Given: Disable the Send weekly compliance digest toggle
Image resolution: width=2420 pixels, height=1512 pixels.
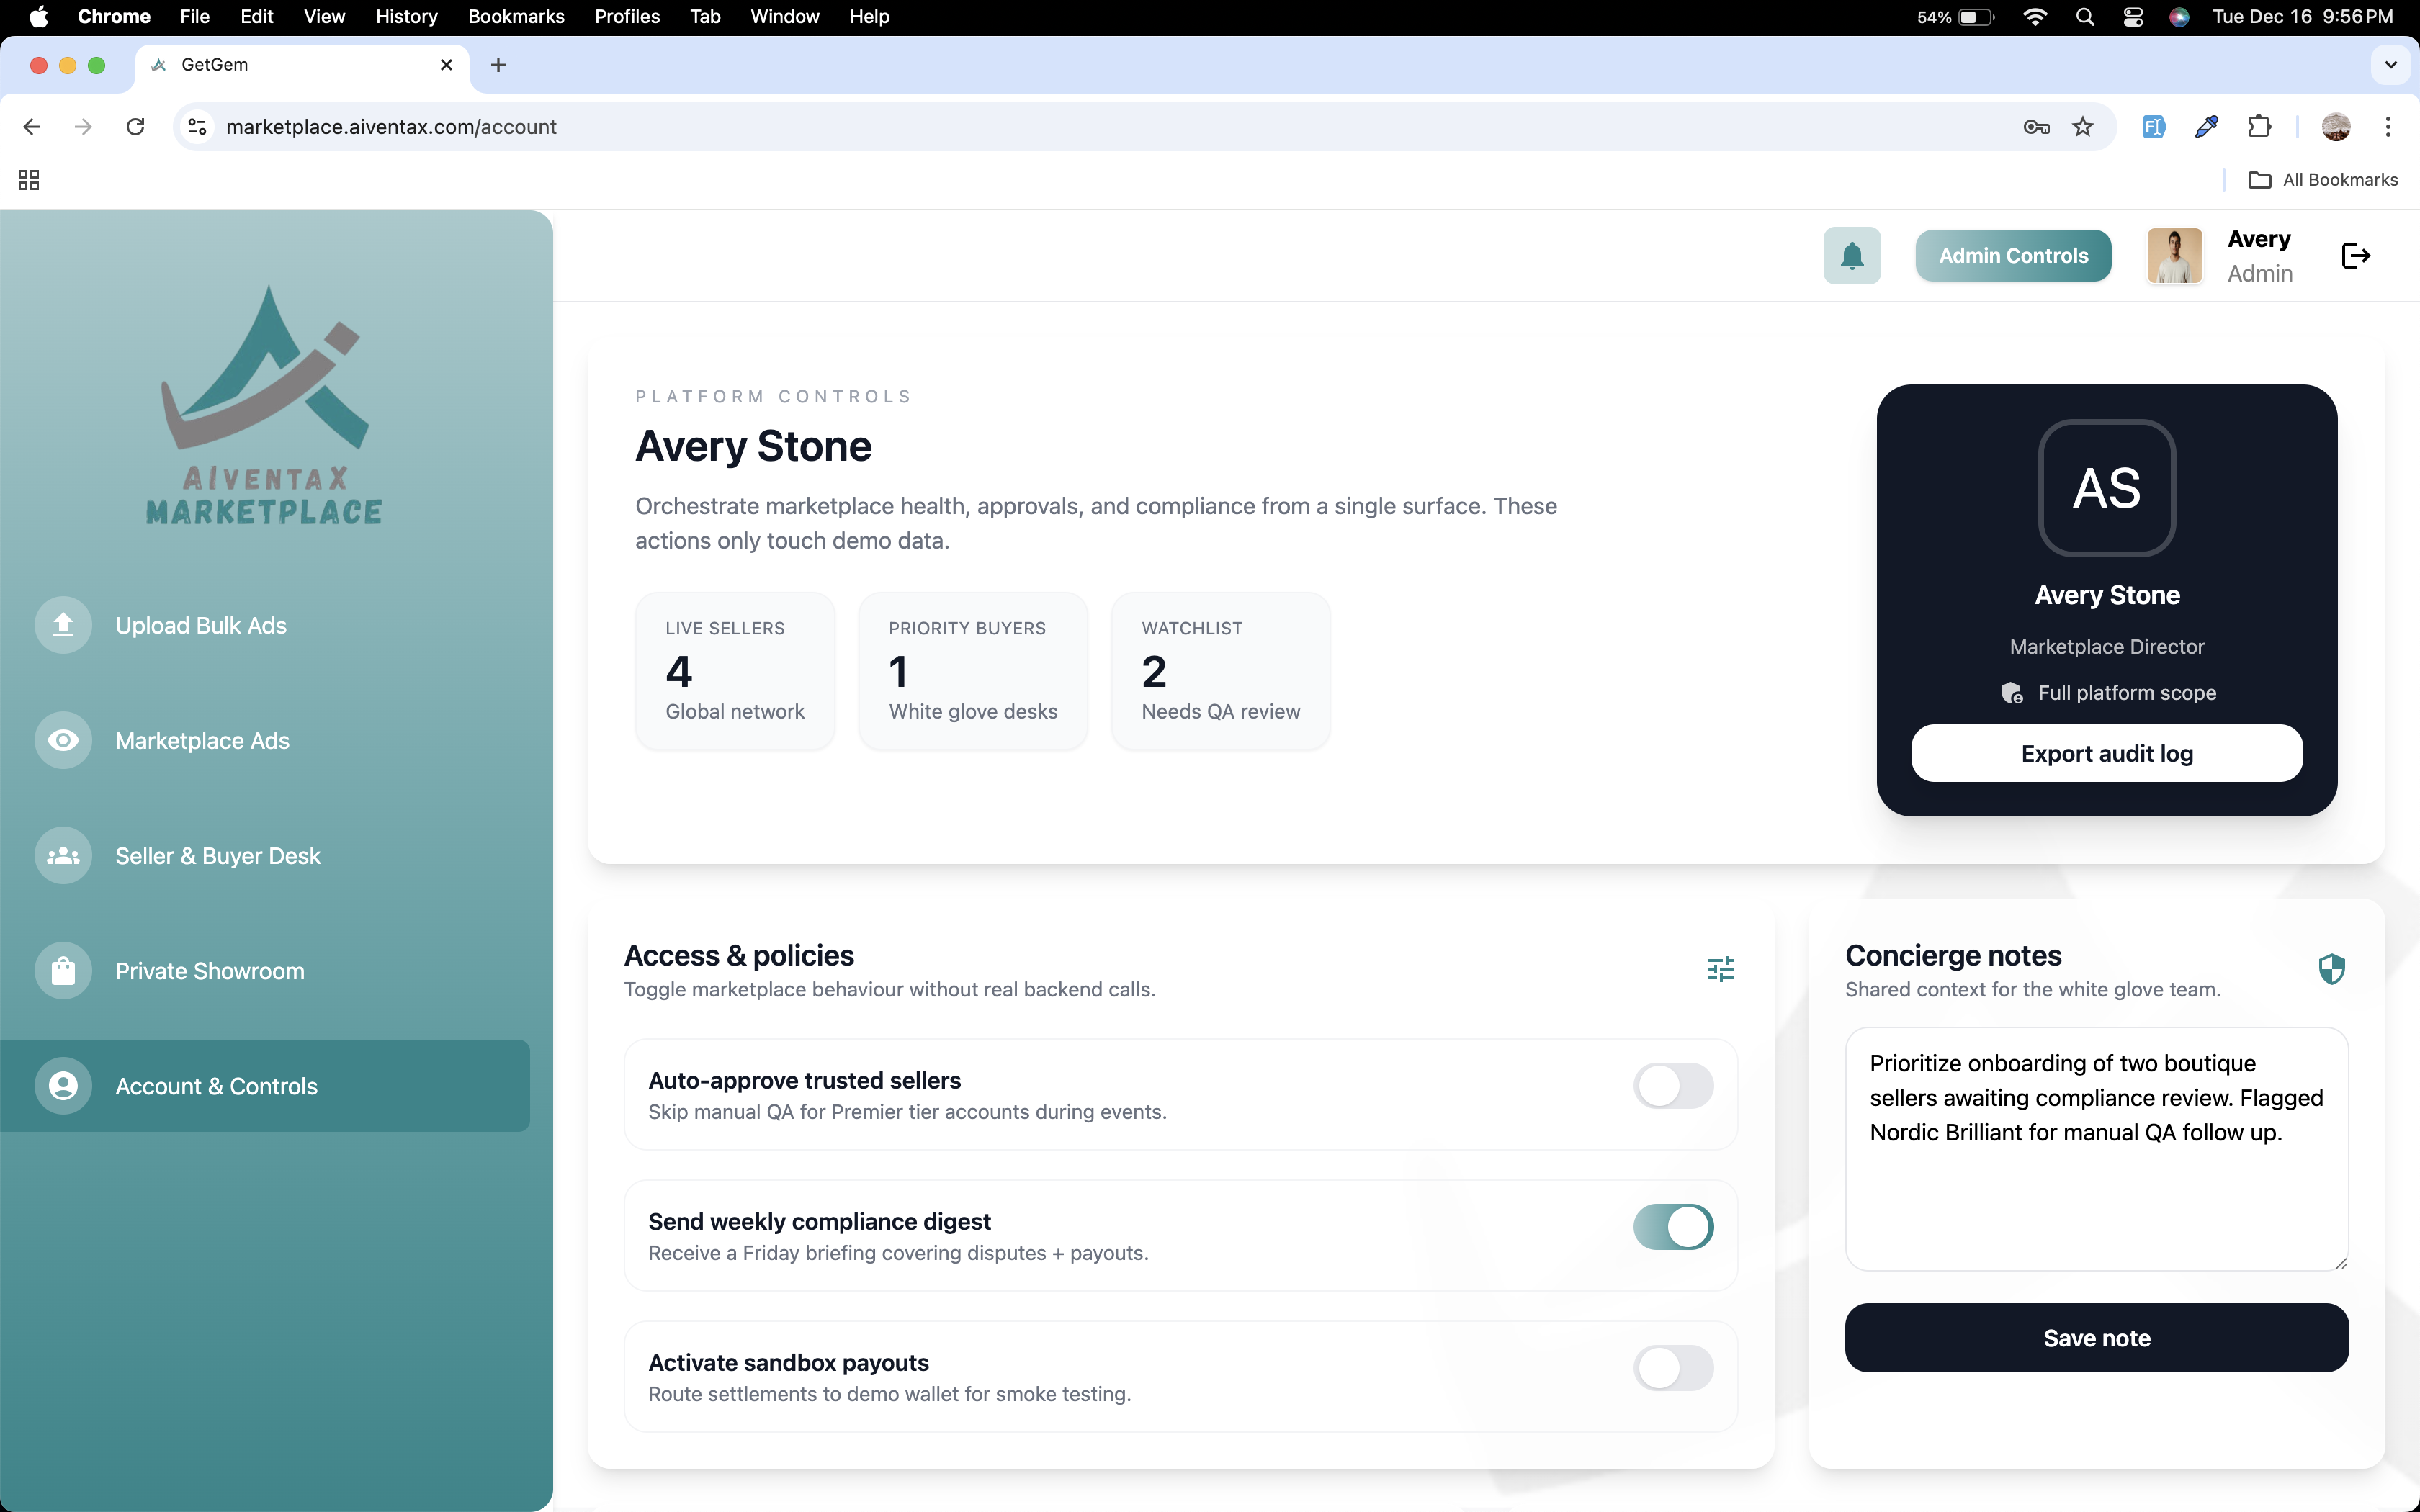Looking at the screenshot, I should point(1673,1227).
